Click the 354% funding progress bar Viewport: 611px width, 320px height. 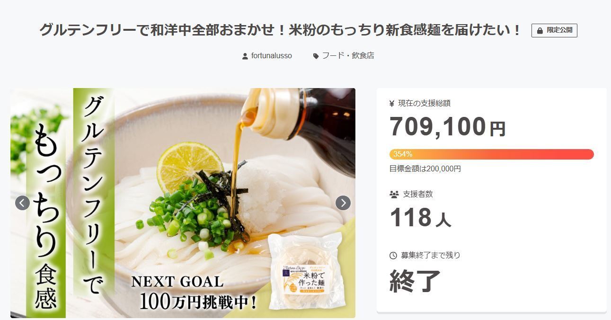click(491, 154)
